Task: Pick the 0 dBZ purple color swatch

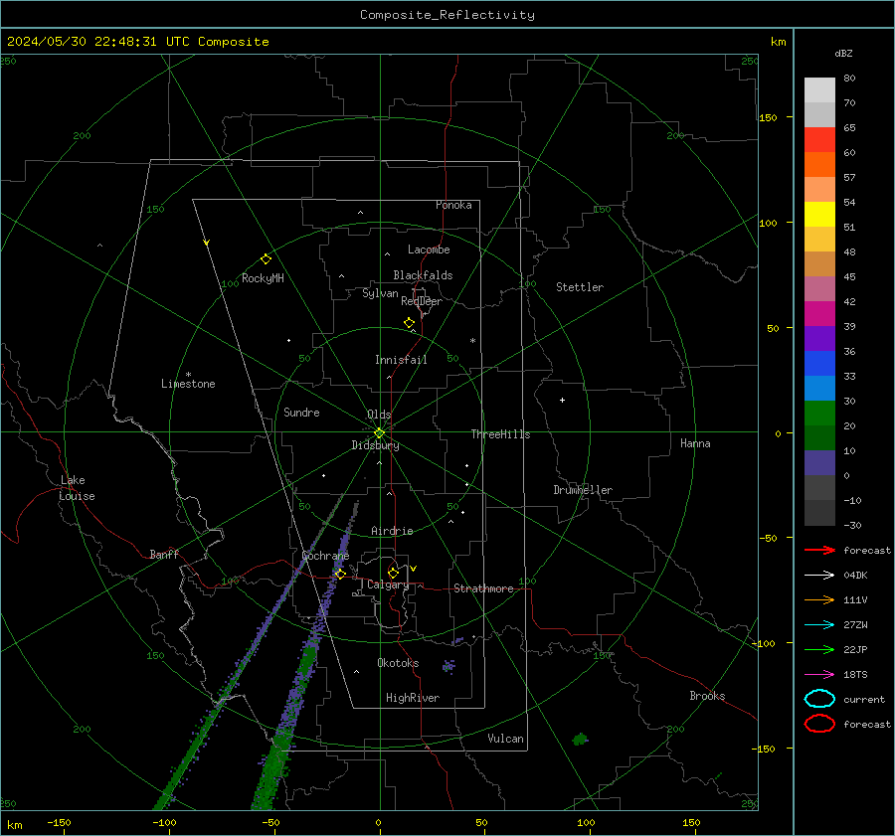Action: (819, 462)
